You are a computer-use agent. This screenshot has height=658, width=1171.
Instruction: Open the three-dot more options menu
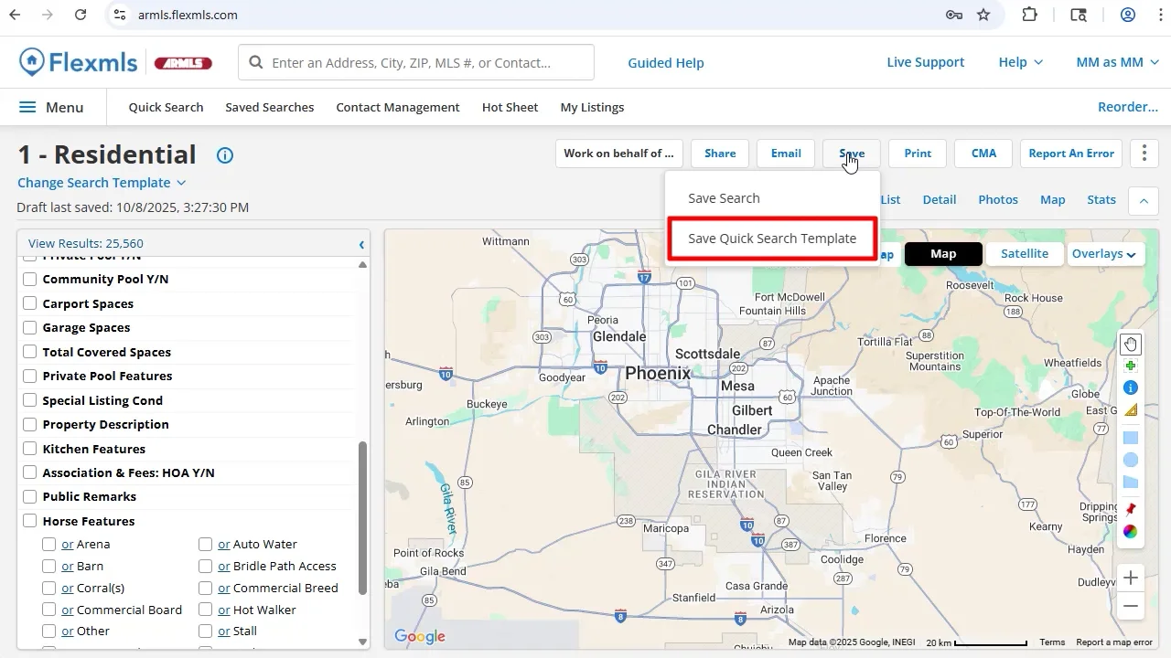pyautogui.click(x=1144, y=154)
